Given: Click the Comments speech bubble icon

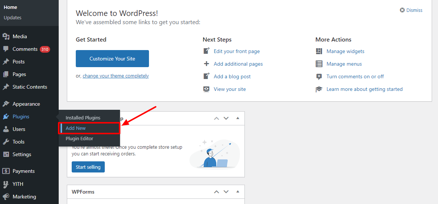Looking at the screenshot, I should tap(6, 49).
